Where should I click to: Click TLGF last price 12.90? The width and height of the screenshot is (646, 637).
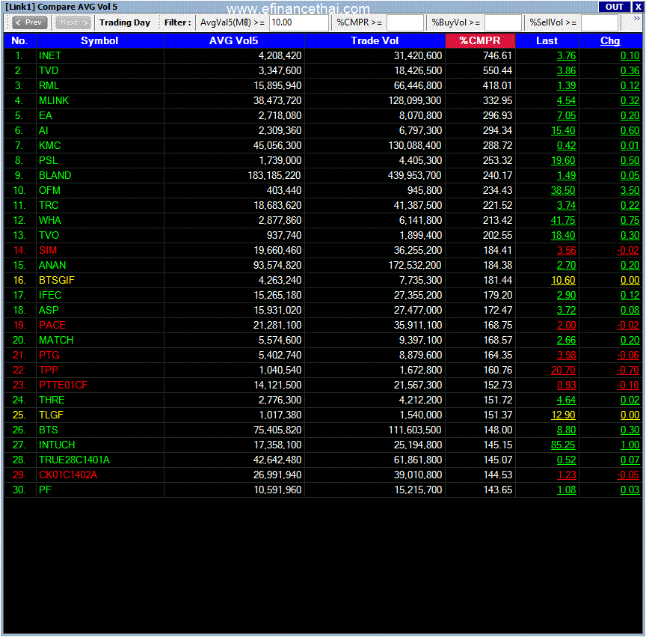coord(563,415)
